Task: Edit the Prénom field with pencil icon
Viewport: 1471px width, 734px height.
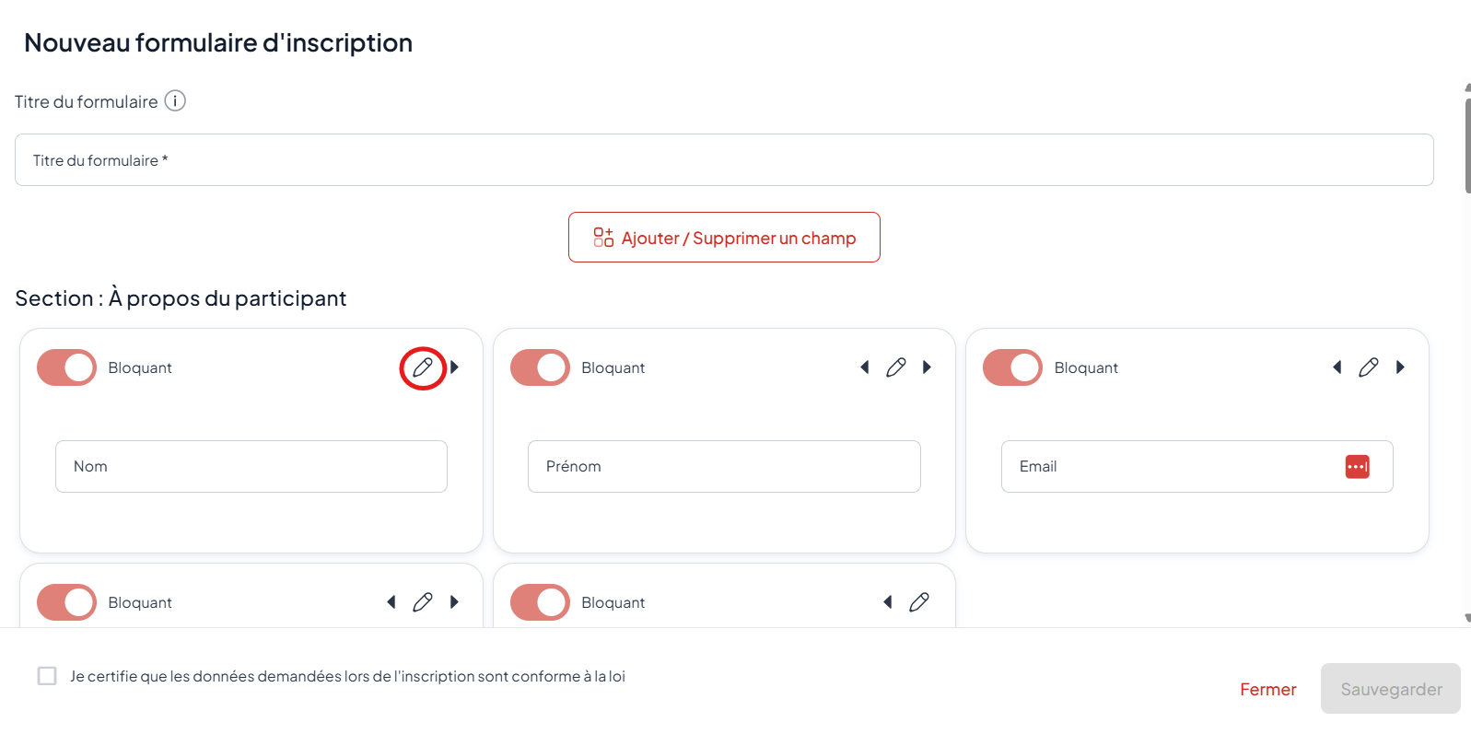Action: click(895, 367)
